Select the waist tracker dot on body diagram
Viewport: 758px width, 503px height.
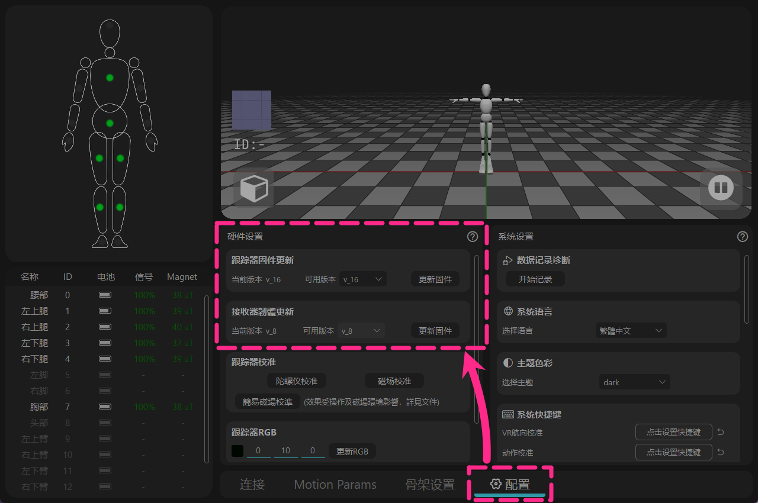point(110,123)
